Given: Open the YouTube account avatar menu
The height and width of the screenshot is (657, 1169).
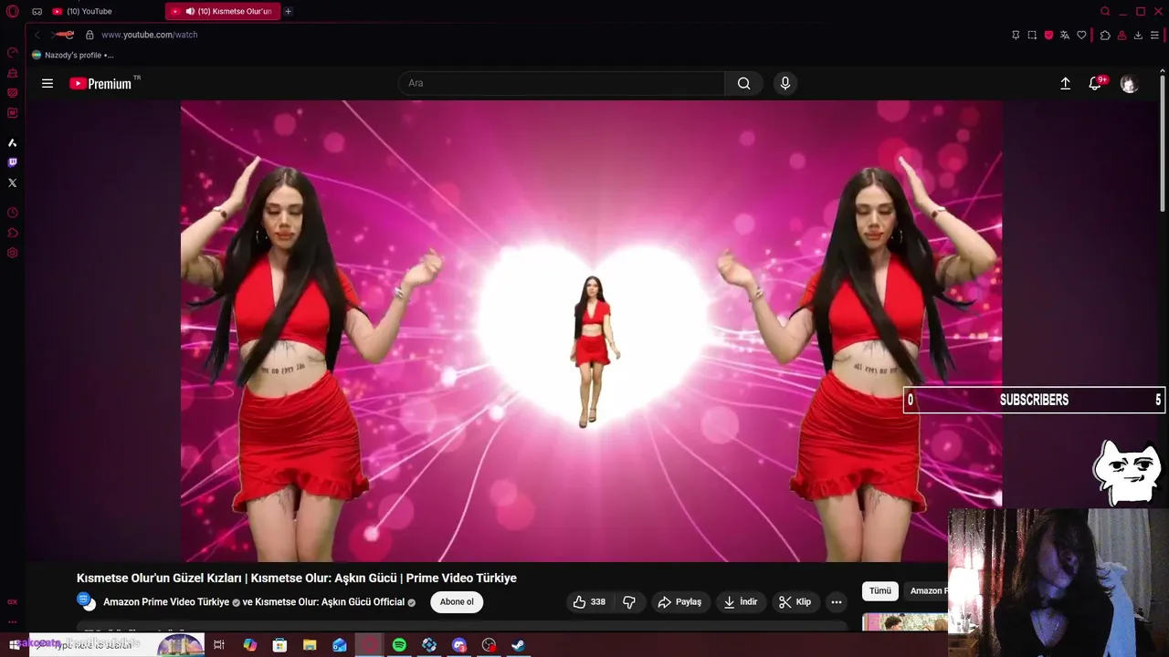Looking at the screenshot, I should tap(1130, 83).
